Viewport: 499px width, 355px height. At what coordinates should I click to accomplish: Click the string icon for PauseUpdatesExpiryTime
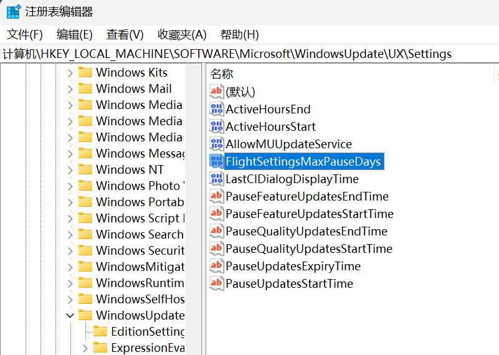[x=216, y=266]
